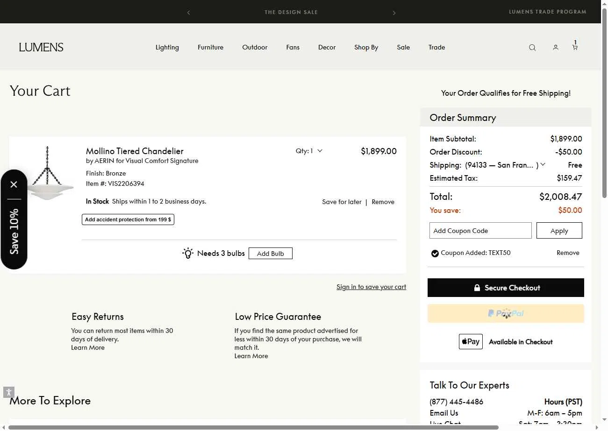Open the Furniture navigation menu
The image size is (608, 431).
pyautogui.click(x=210, y=47)
